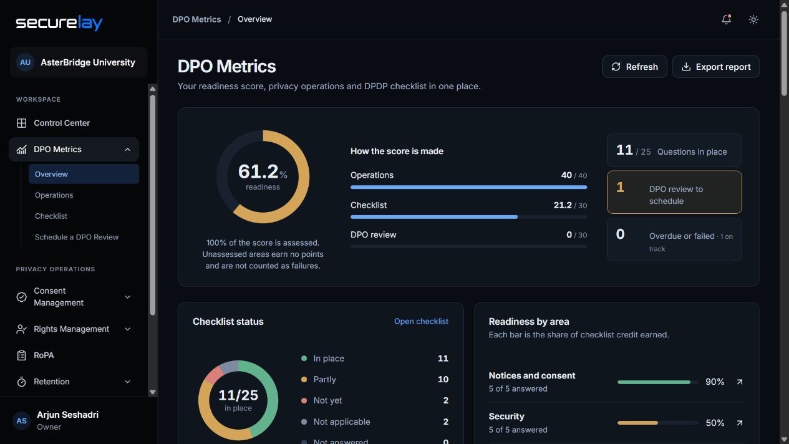Click the AS user avatar
Image resolution: width=789 pixels, height=444 pixels.
click(22, 421)
